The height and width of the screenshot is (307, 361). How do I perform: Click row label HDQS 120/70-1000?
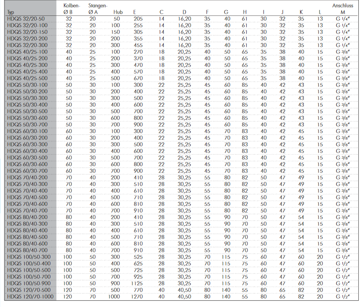click(x=30, y=296)
